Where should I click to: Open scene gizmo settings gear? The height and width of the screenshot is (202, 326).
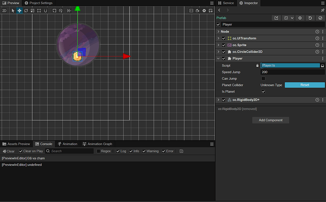(x=204, y=10)
